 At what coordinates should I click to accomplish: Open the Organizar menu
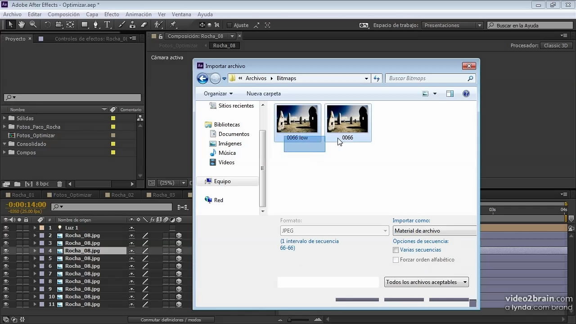click(x=218, y=94)
